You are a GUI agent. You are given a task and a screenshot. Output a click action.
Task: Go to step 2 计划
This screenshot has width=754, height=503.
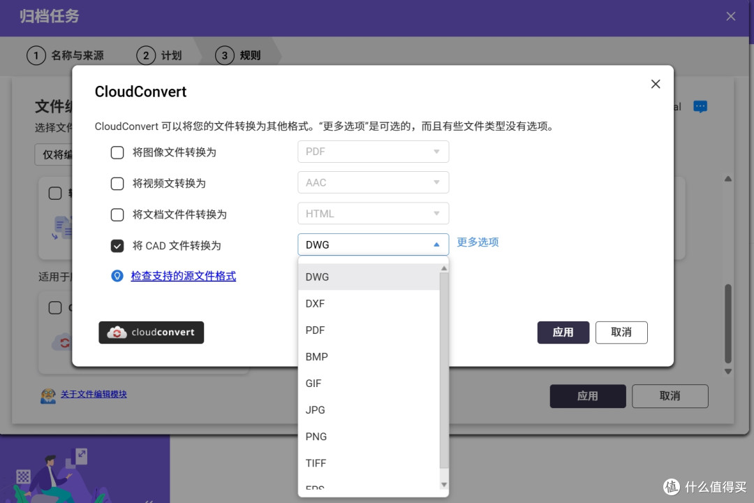(x=159, y=55)
